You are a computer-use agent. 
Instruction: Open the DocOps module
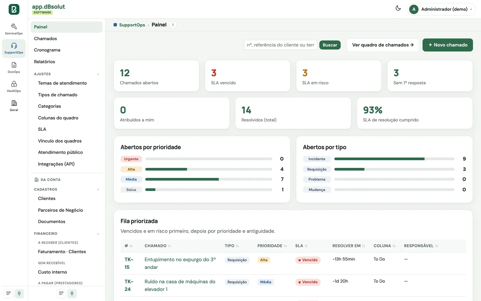(14, 68)
